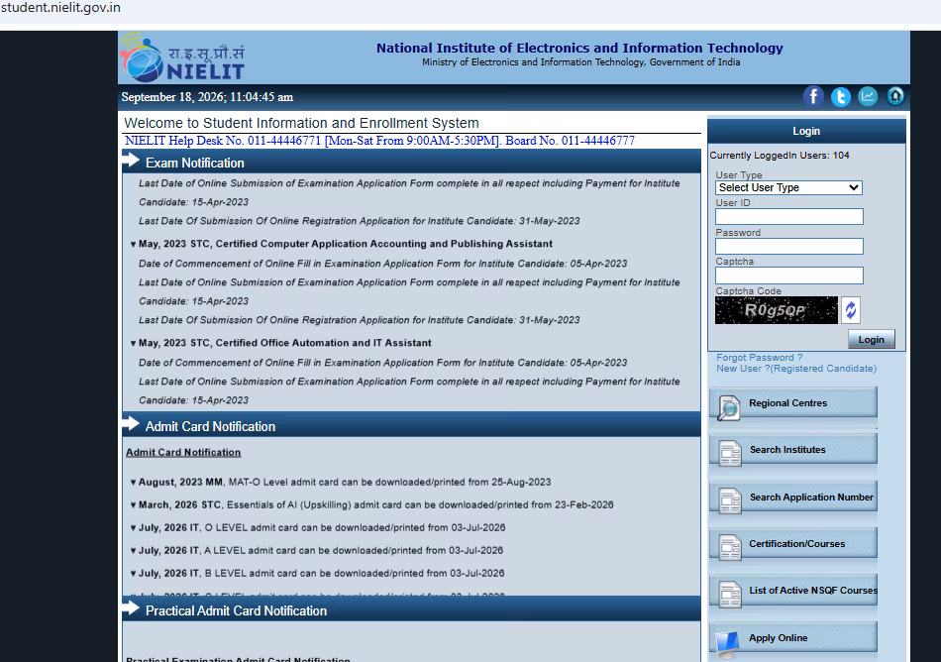Click National Institute of Electronics title text
This screenshot has height=662, width=941.
(579, 48)
